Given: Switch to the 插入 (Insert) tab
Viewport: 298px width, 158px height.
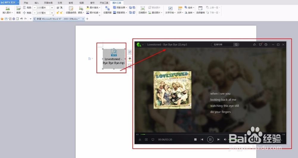Looking at the screenshot, I should (x=37, y=3).
